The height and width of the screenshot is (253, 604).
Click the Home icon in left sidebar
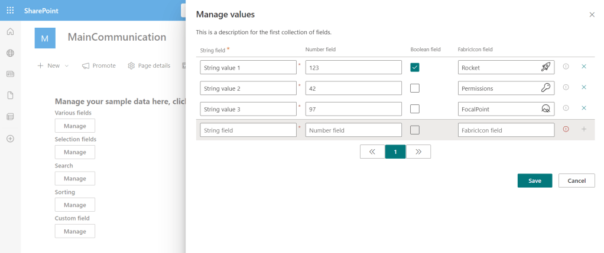point(10,32)
